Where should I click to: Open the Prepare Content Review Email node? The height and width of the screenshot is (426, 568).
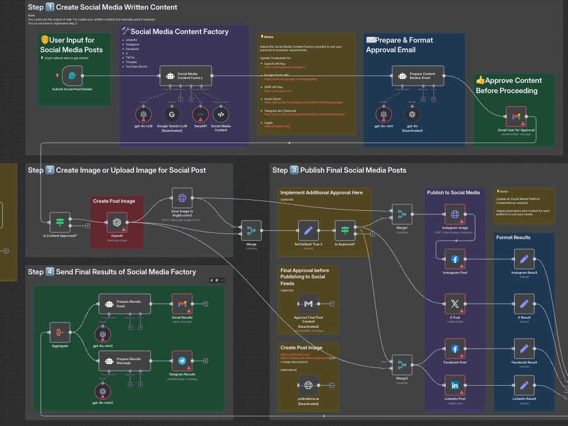(418, 76)
